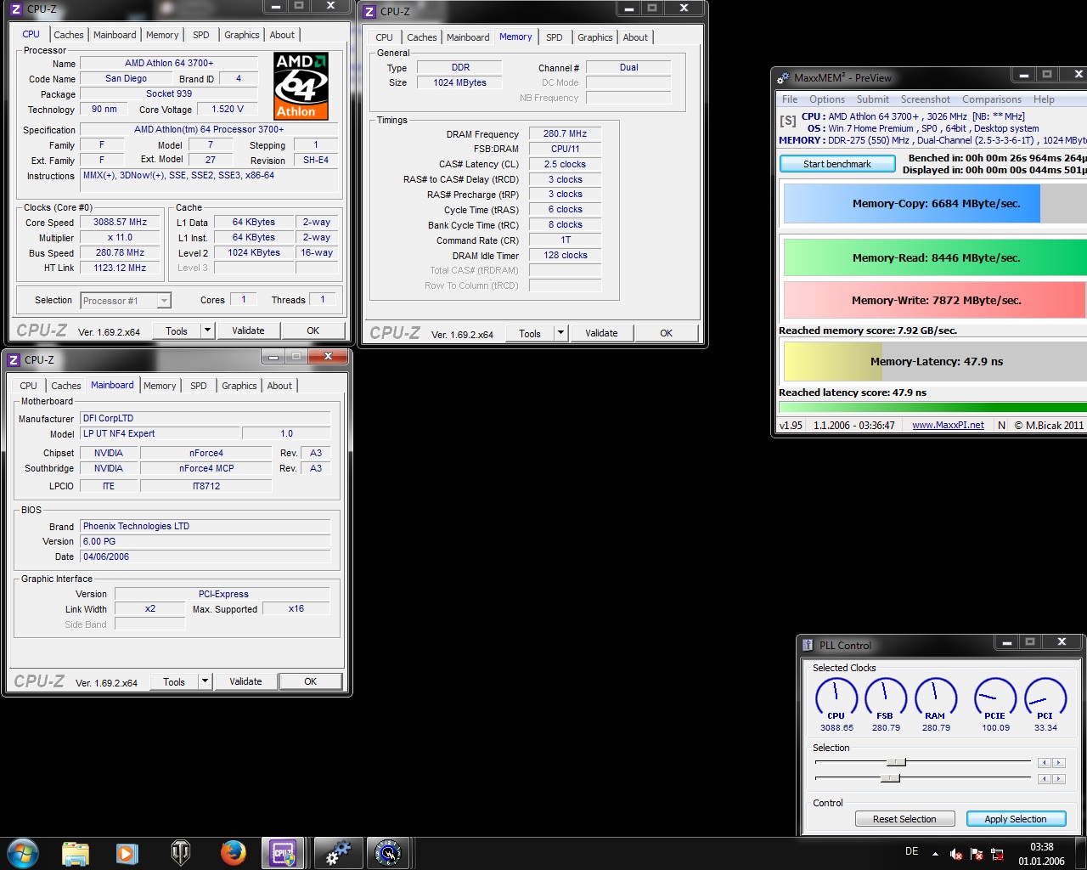Open the Options menu in MaxxMEM
Viewport: 1087px width, 870px height.
point(827,99)
